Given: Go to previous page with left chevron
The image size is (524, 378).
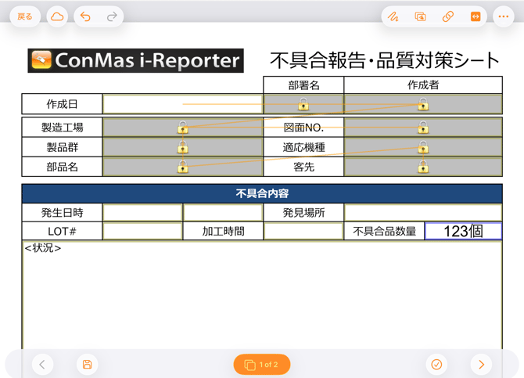Looking at the screenshot, I should tap(42, 365).
